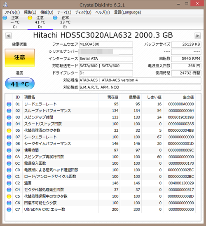This screenshot has height=226, width=206.
Task: Click the 現在値 column header
Action: pos(109,97)
